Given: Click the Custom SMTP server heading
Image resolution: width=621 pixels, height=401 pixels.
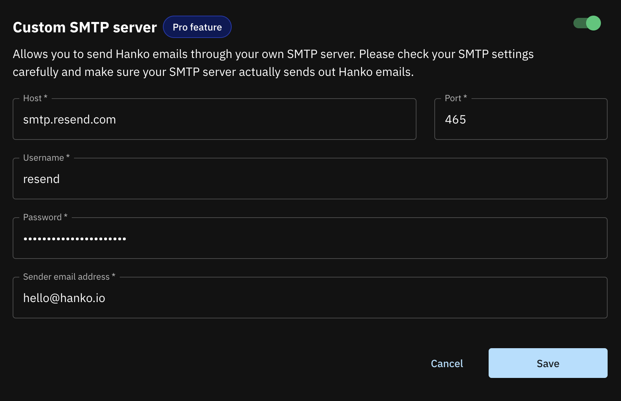Looking at the screenshot, I should point(84,27).
